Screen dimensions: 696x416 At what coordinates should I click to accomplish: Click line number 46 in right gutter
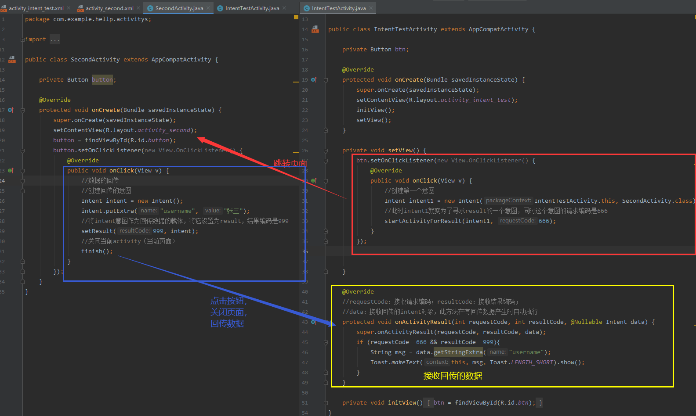(305, 352)
